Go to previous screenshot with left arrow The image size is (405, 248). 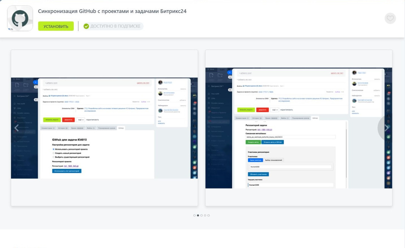coord(16,128)
